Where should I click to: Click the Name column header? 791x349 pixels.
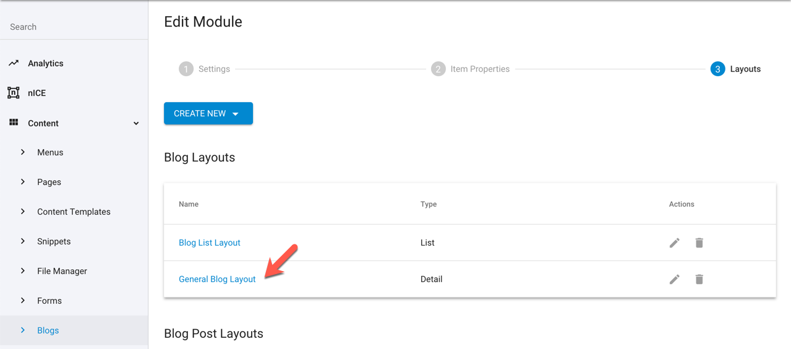coord(189,204)
